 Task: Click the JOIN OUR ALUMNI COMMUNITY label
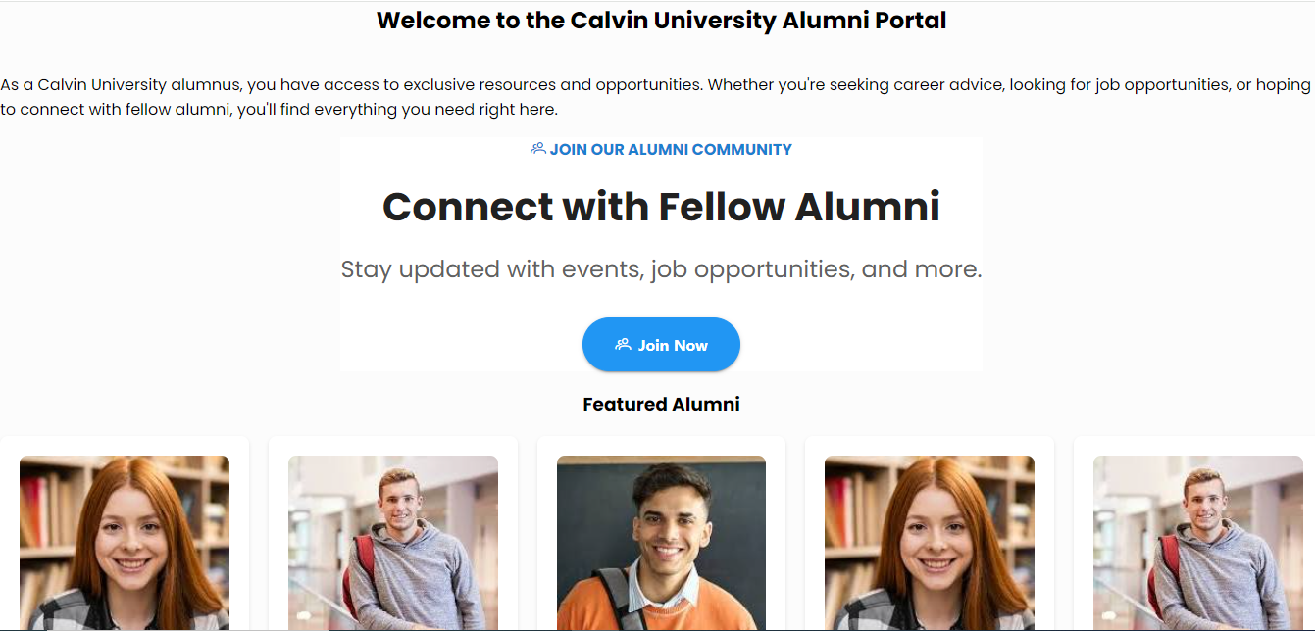[x=671, y=150]
